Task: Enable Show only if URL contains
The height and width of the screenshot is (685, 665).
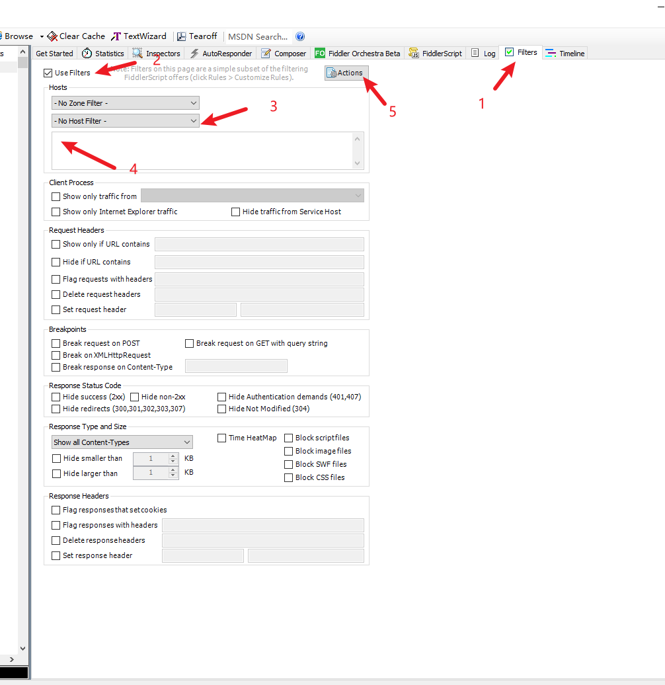Action: point(56,244)
